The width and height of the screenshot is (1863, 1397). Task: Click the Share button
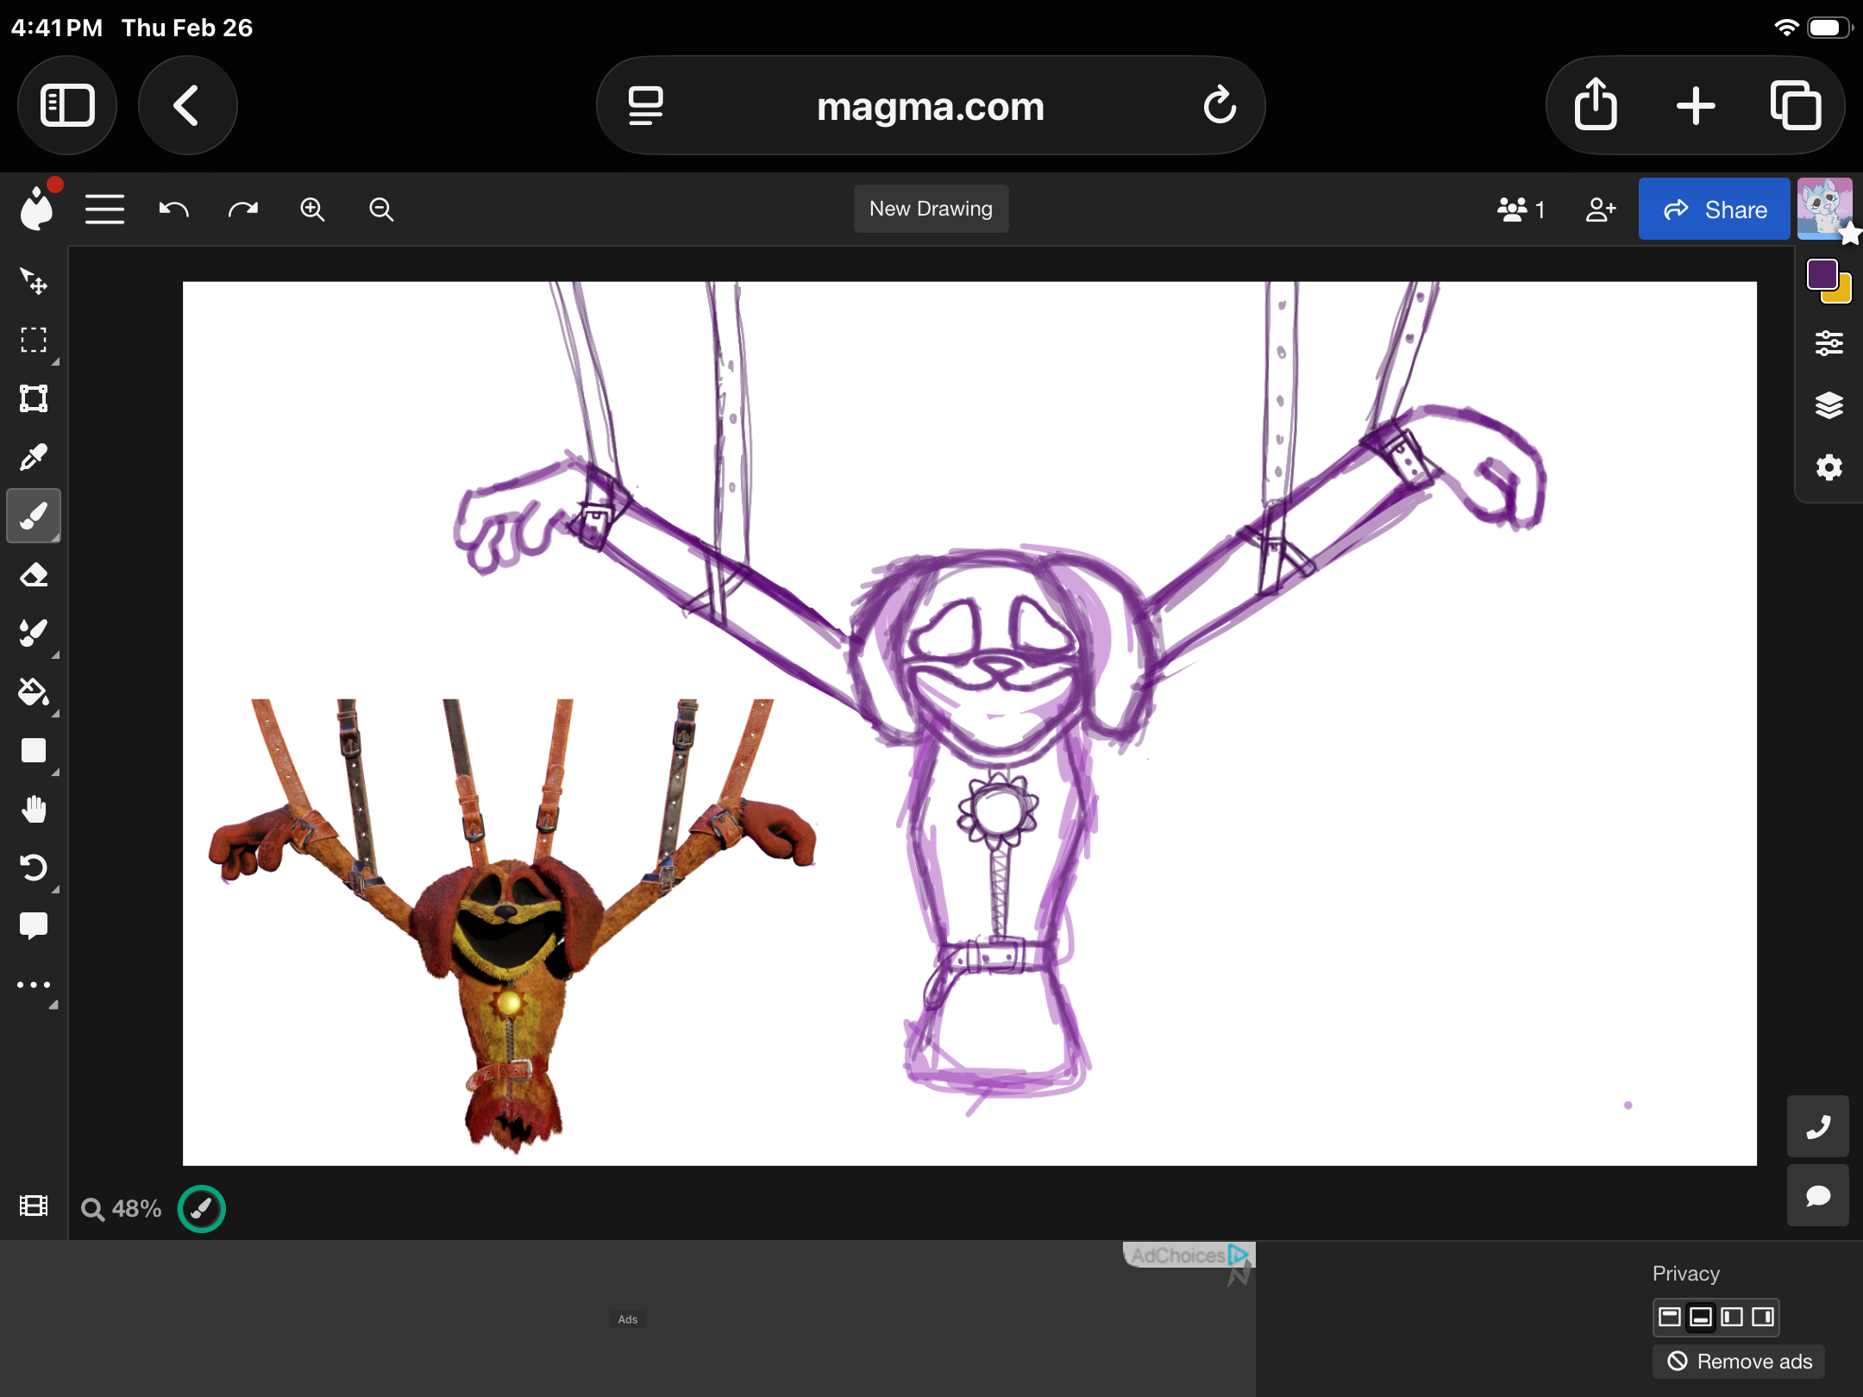(1713, 208)
